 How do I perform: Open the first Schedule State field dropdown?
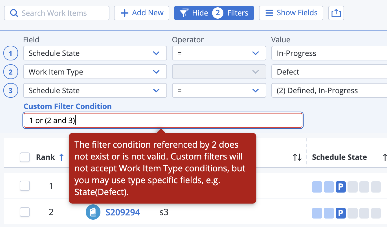coord(95,53)
